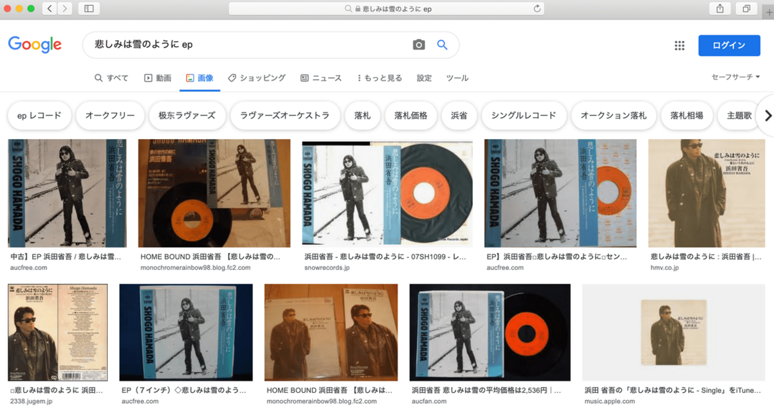Viewport: 774px width, 409px height.
Task: Switch to the 動画 tab
Action: [158, 78]
